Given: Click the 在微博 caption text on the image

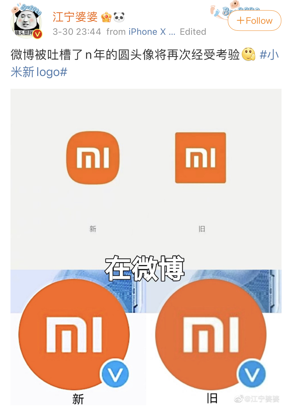Looking at the screenshot, I should (x=145, y=268).
